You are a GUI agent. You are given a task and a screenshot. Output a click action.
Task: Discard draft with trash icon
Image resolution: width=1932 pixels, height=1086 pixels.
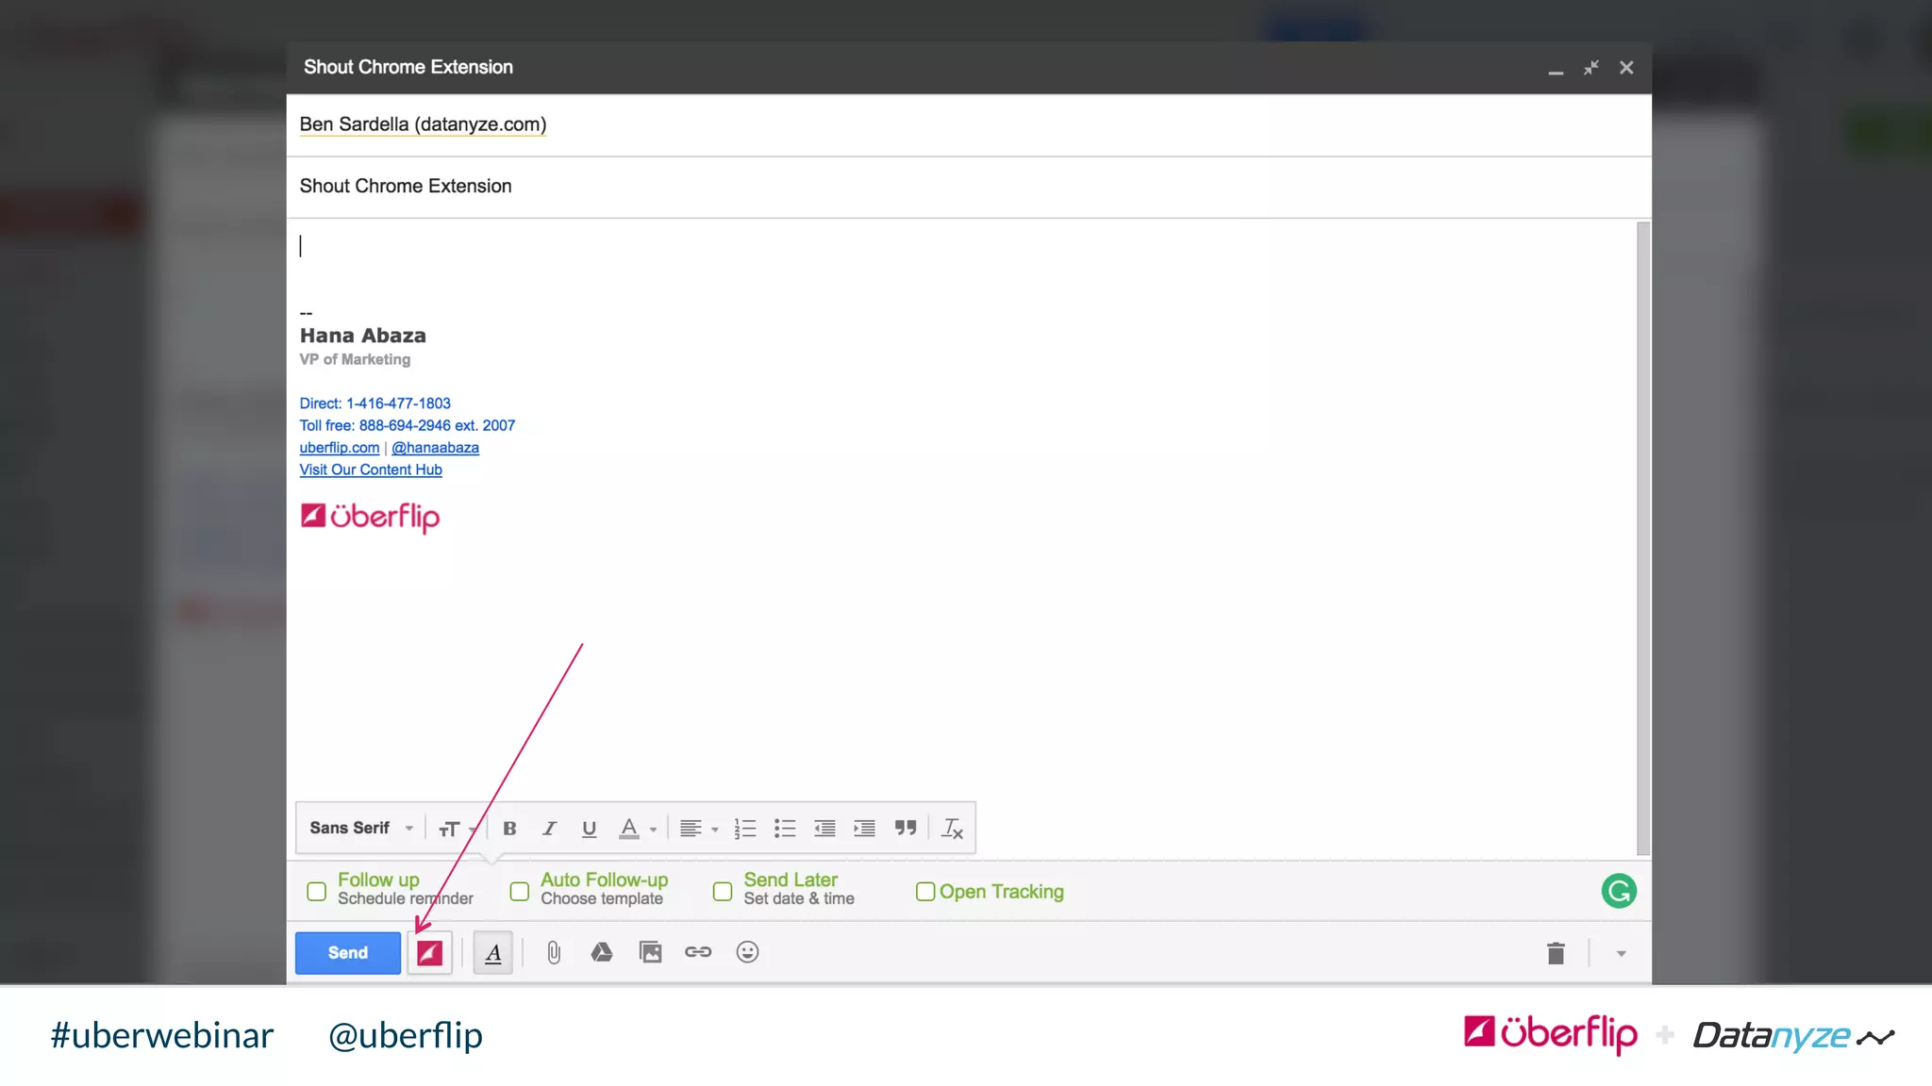[1556, 953]
